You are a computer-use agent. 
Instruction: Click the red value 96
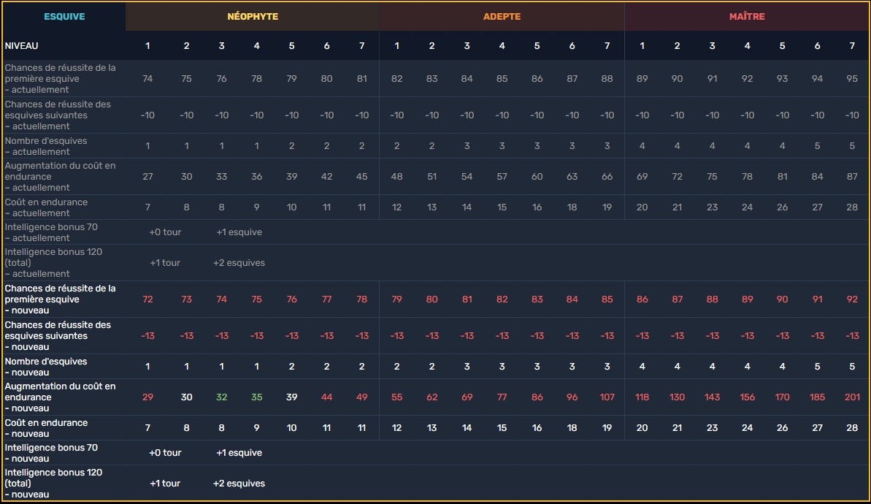tap(572, 397)
